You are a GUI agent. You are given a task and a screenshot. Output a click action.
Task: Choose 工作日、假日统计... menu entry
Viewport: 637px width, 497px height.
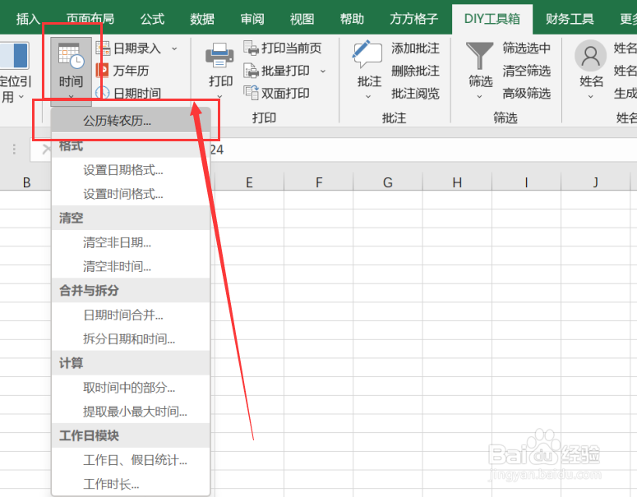131,460
